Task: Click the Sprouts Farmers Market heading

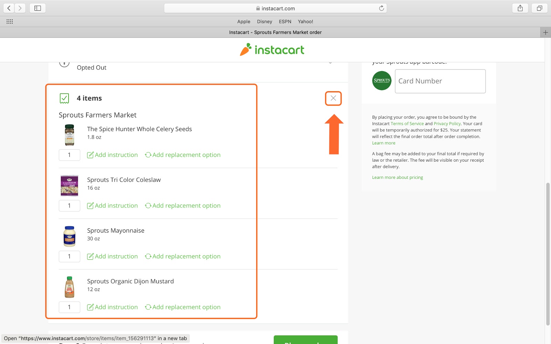Action: click(x=97, y=115)
